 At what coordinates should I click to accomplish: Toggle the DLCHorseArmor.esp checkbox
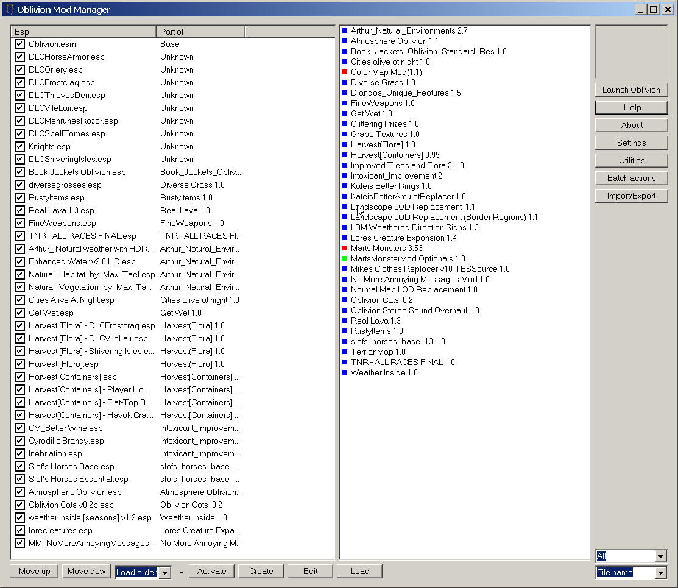pyautogui.click(x=19, y=57)
